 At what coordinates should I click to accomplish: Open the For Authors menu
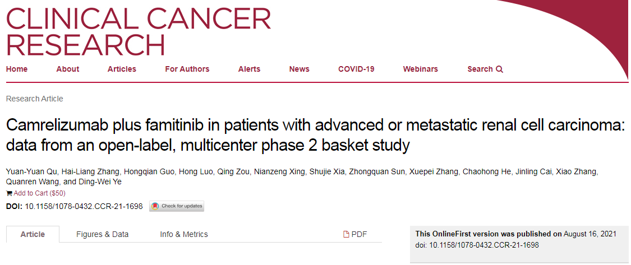coord(187,69)
